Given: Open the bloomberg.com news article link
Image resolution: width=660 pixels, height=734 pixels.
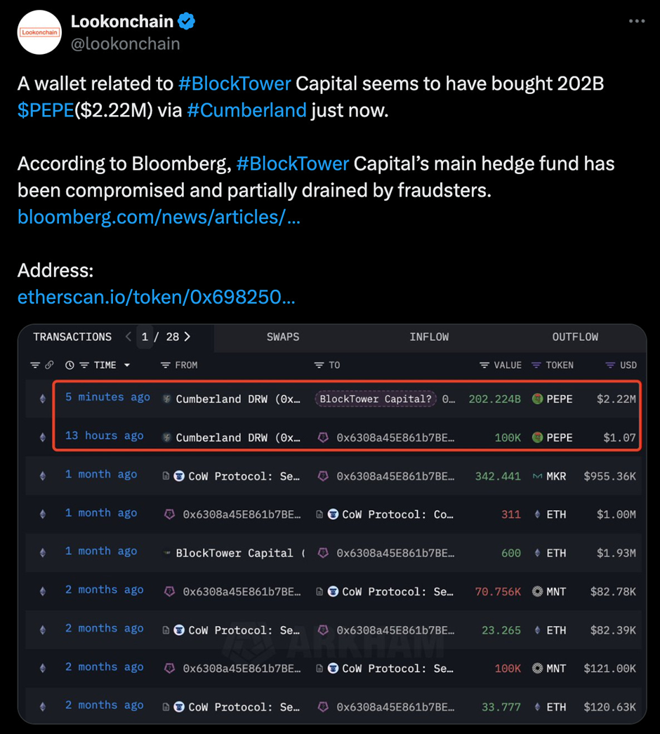Looking at the screenshot, I should [x=159, y=217].
